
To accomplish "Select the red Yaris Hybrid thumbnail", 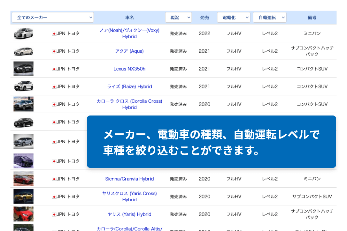I will click(x=23, y=214).
